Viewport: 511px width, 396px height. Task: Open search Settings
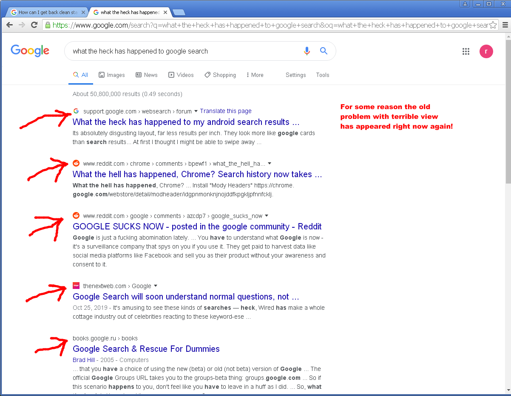pos(296,75)
